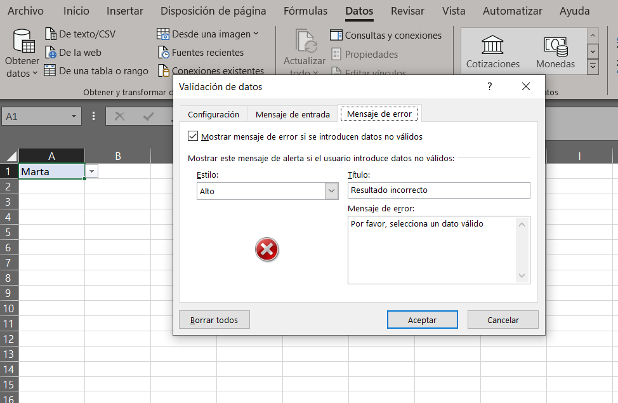This screenshot has width=618, height=403.
Task: Click the select-all corner triangle
Action: click(11, 156)
